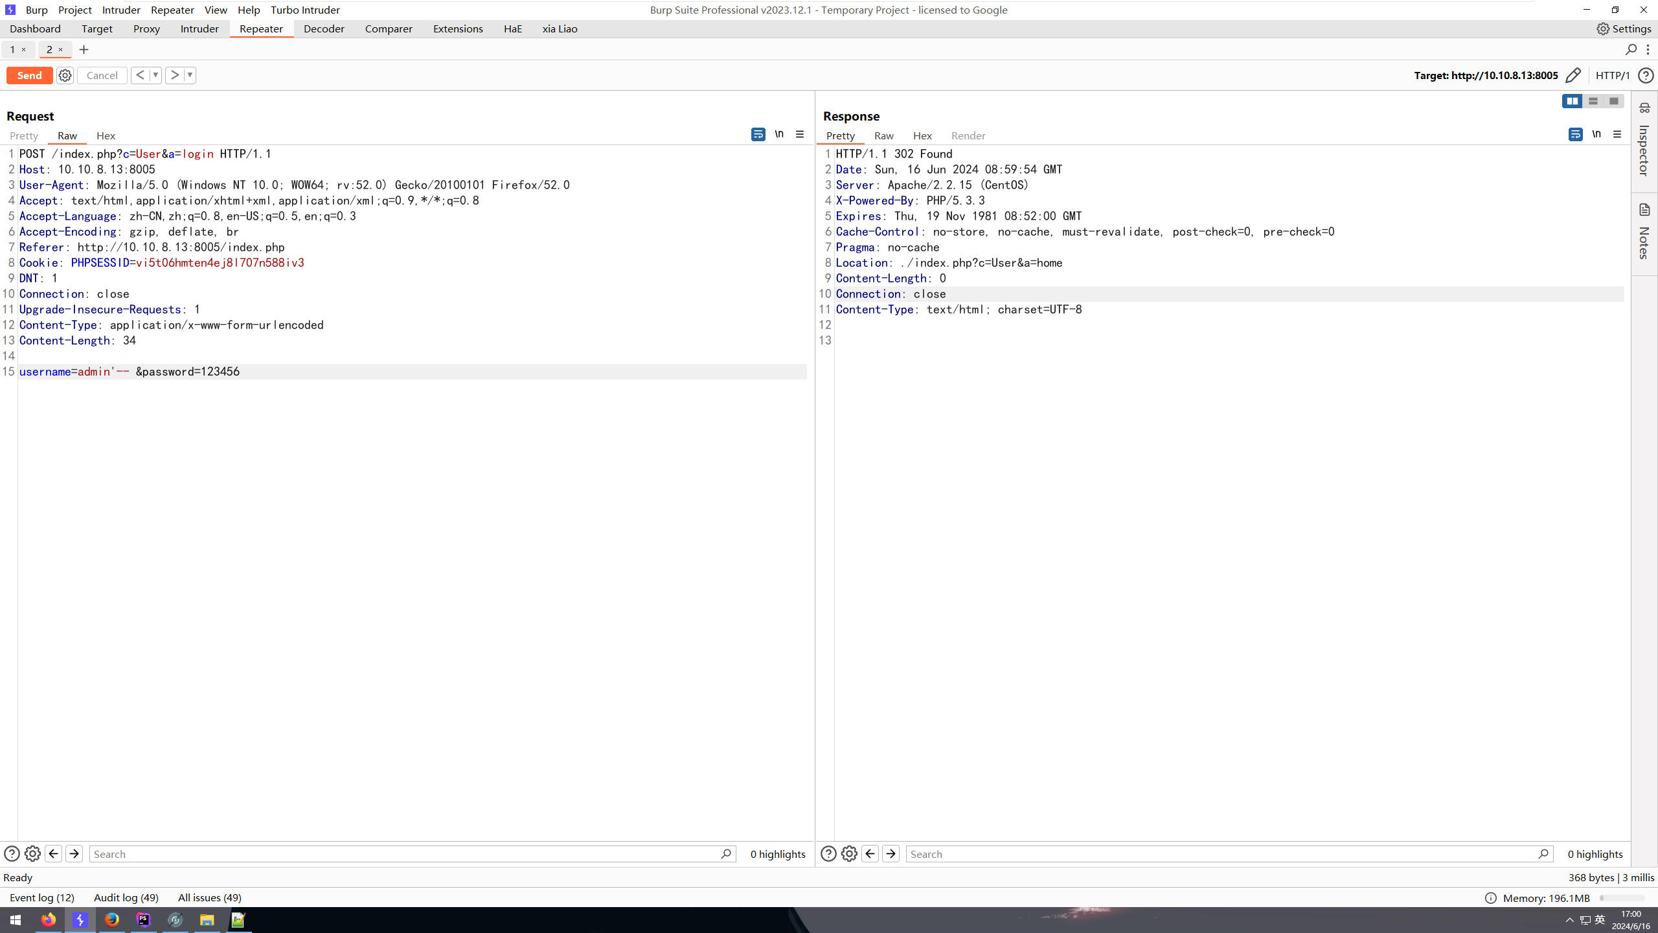View memory info icon in status bar
Image resolution: width=1658 pixels, height=933 pixels.
(1491, 898)
